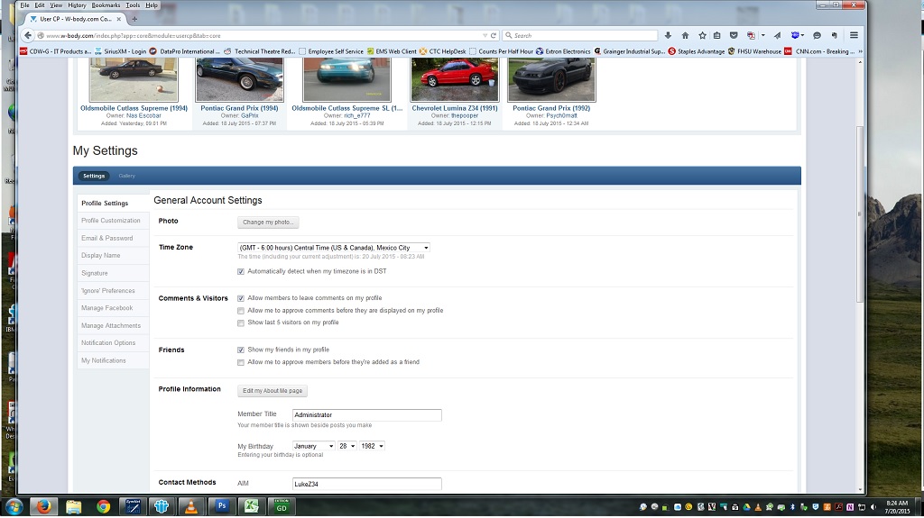Open the Edit menu
The width and height of the screenshot is (924, 518).
click(x=40, y=5)
